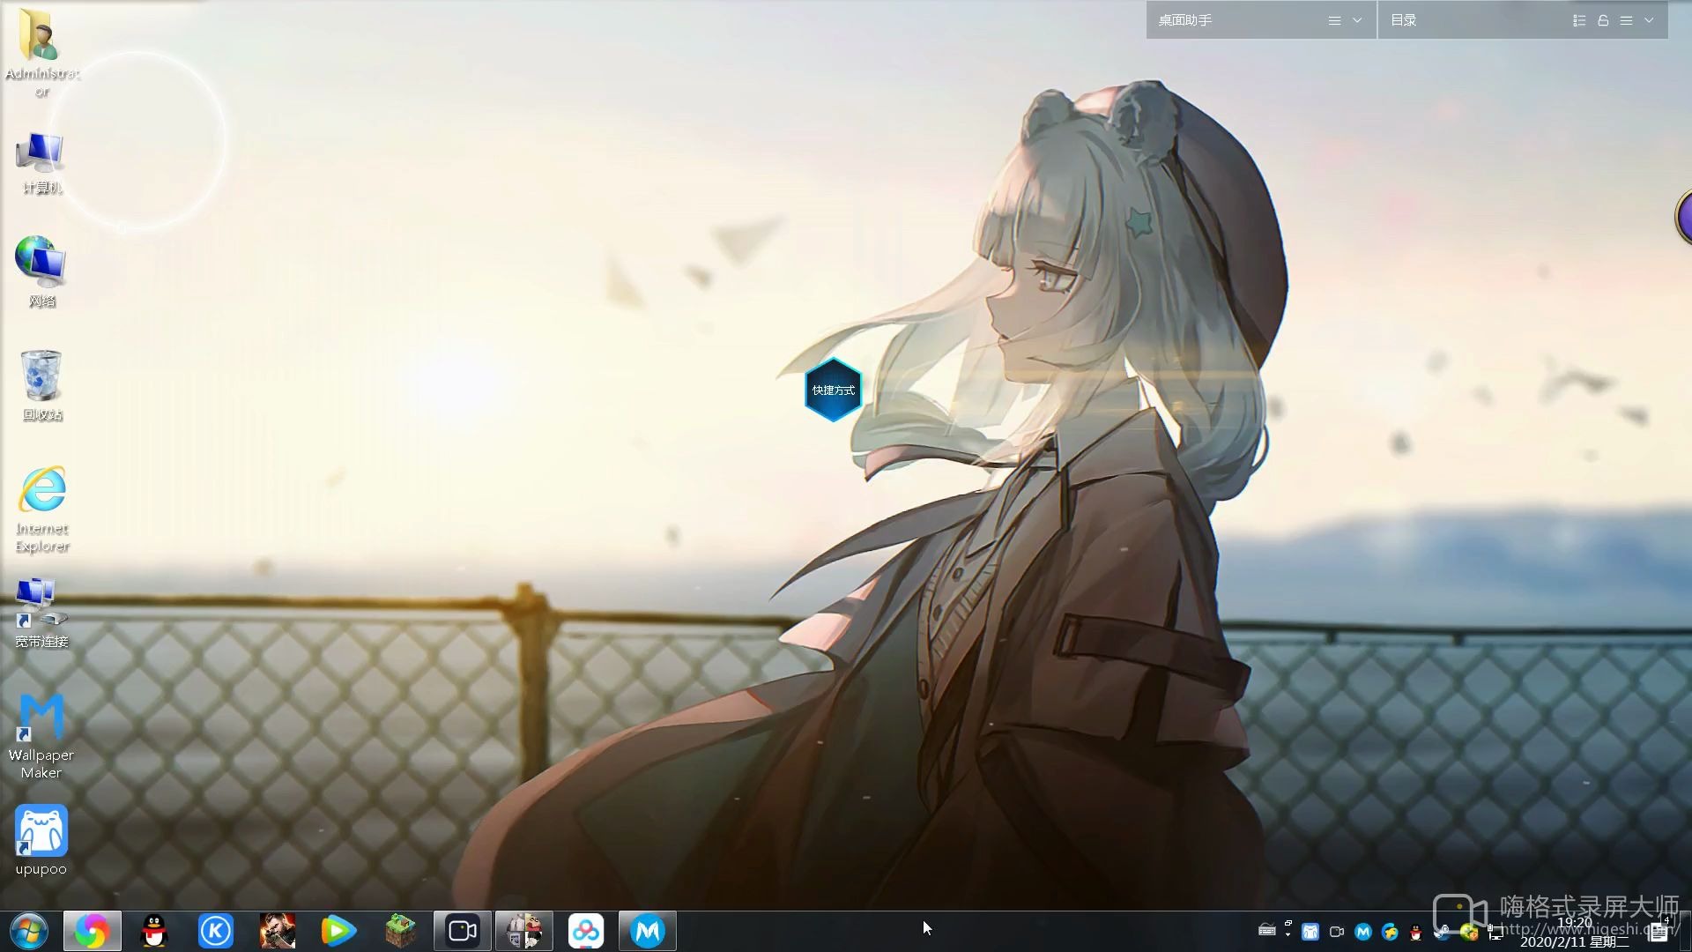Screen dimensions: 1692x952
Task: Open the Steam tray icon
Action: click(1443, 932)
